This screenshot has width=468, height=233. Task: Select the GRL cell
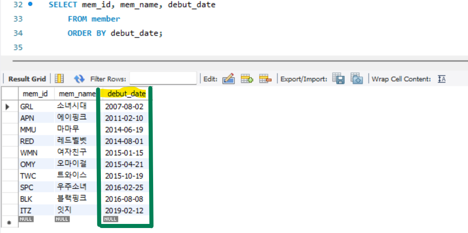pyautogui.click(x=36, y=107)
